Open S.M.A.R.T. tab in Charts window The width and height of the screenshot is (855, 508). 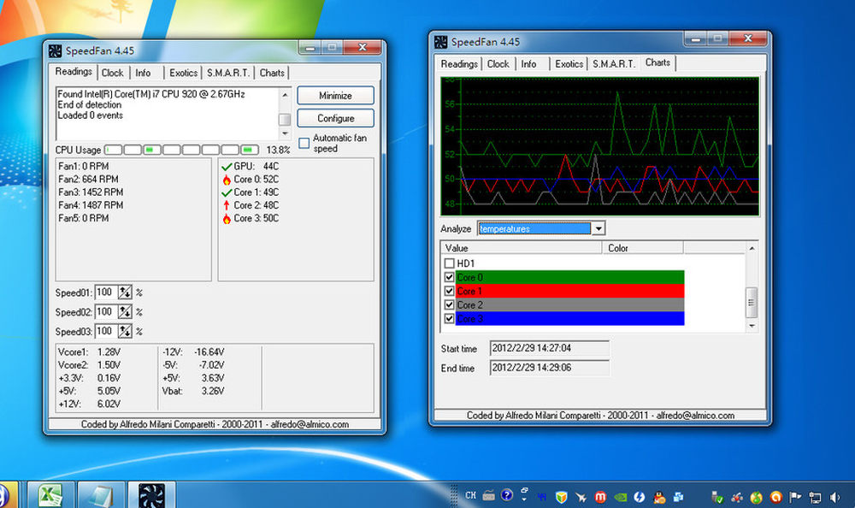(x=614, y=64)
